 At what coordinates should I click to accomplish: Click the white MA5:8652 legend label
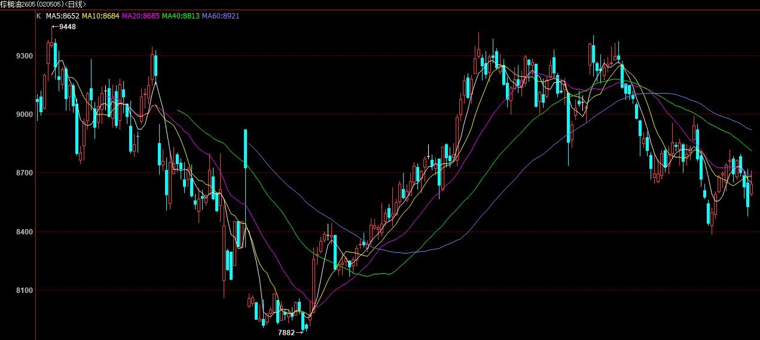click(x=62, y=16)
